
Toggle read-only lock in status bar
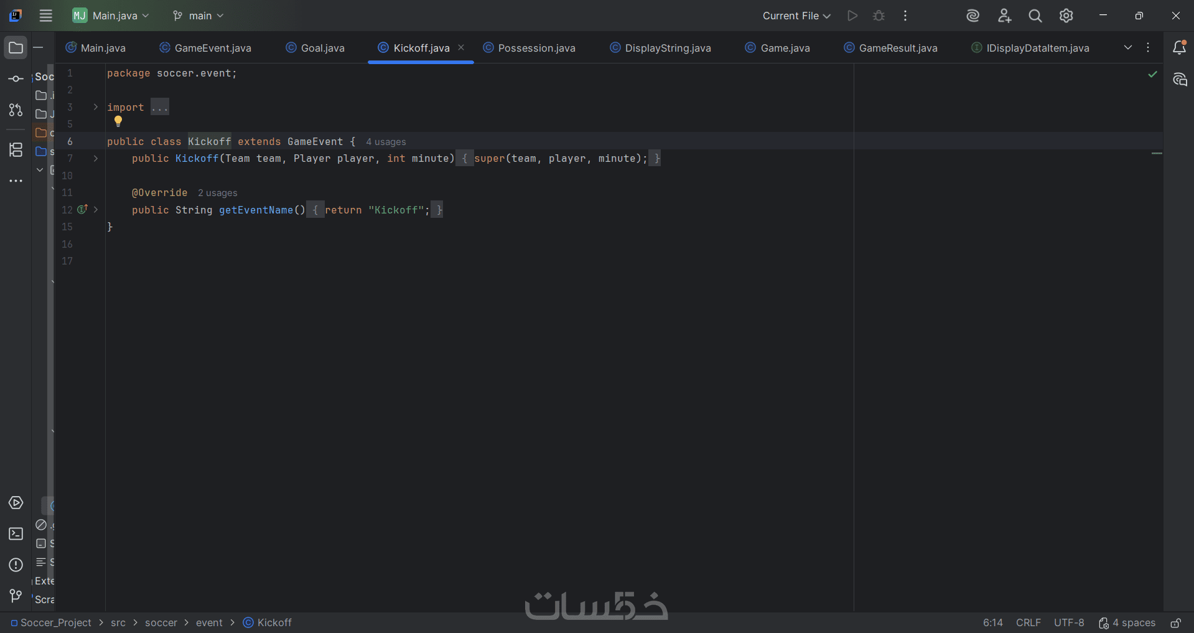[1176, 623]
